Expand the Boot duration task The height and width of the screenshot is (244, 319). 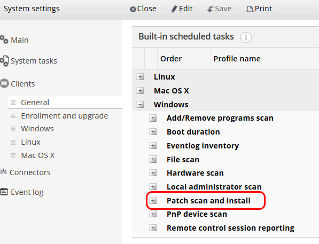click(x=153, y=132)
